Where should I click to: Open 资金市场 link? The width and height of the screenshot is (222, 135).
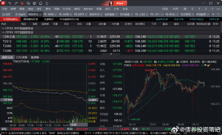[179, 19]
